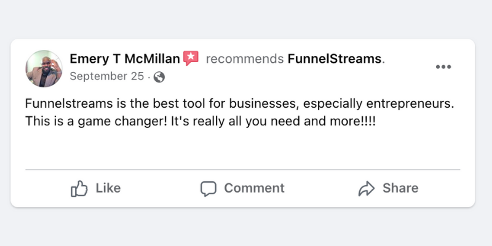Click the words "especially entrepreneurs" in the review
492x246 pixels.
[378, 104]
